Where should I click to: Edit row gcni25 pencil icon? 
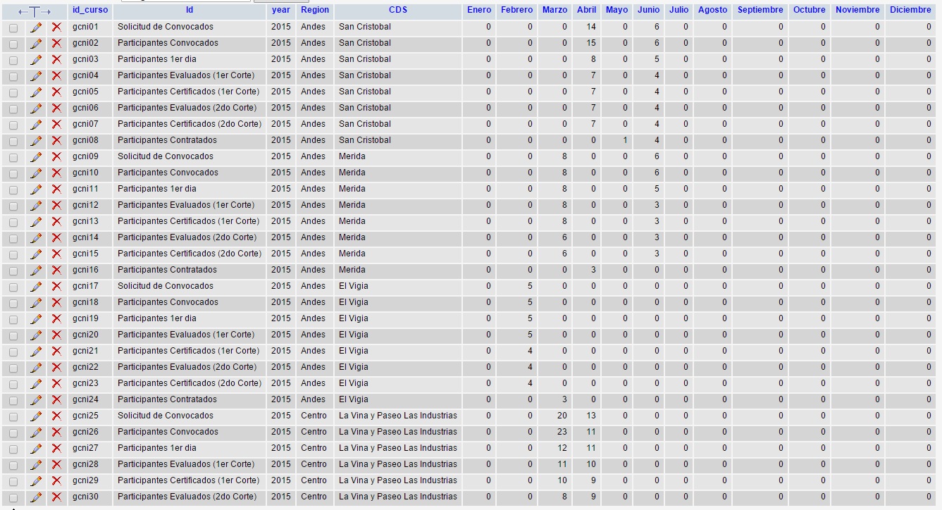[x=36, y=416]
